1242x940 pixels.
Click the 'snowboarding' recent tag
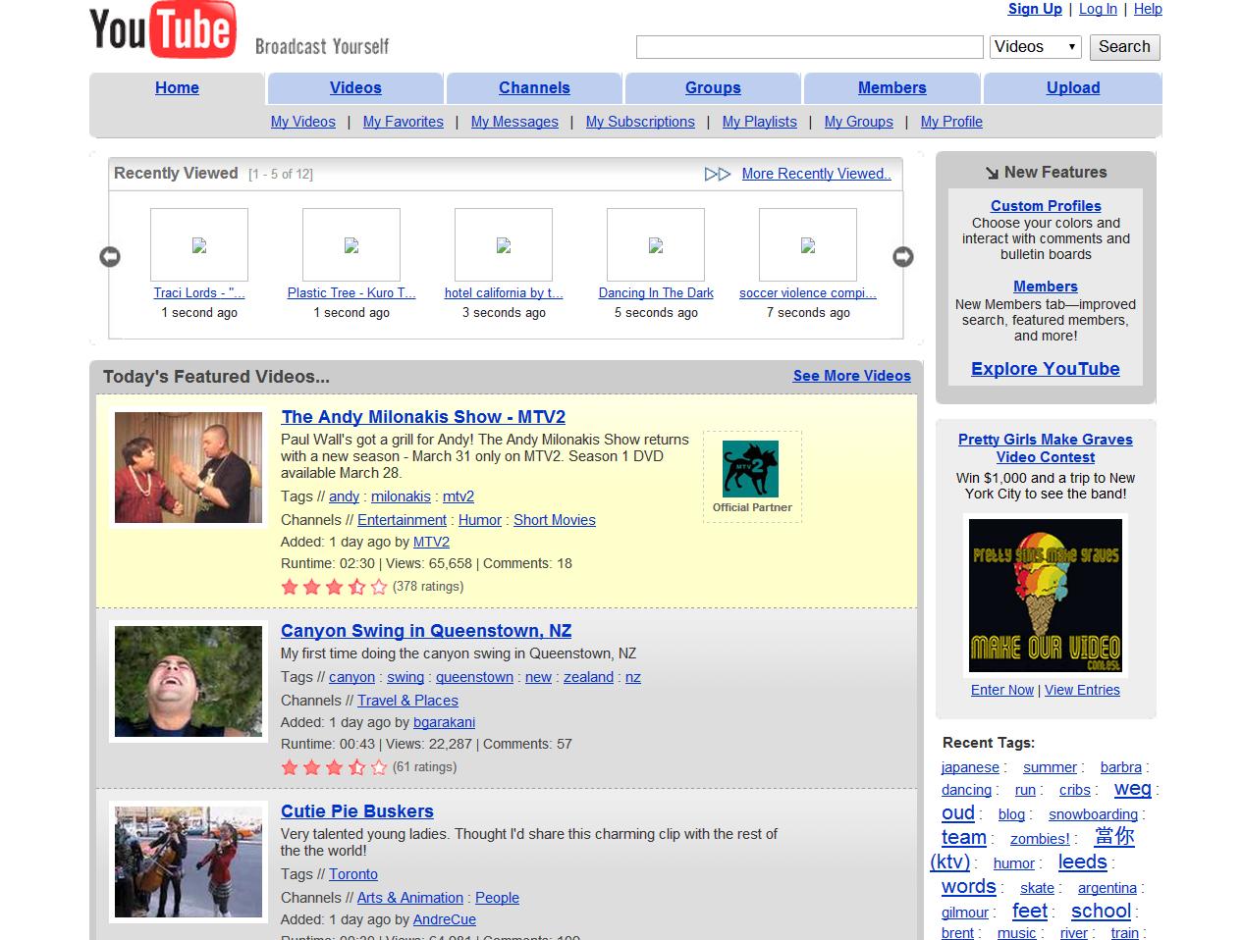click(1092, 814)
